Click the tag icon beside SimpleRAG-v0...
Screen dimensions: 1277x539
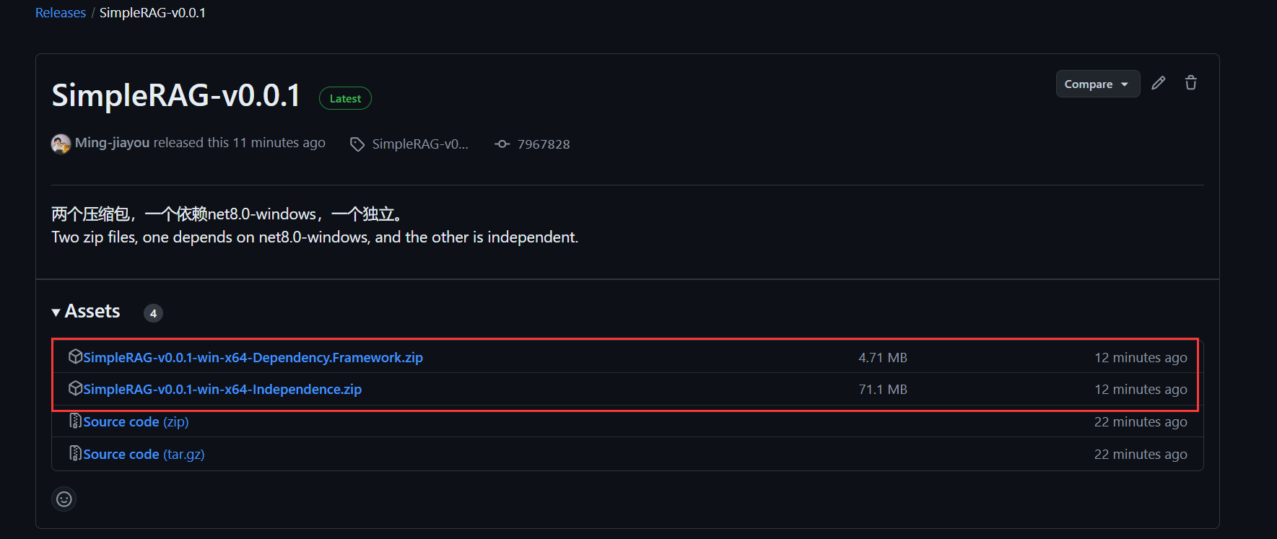(x=357, y=144)
